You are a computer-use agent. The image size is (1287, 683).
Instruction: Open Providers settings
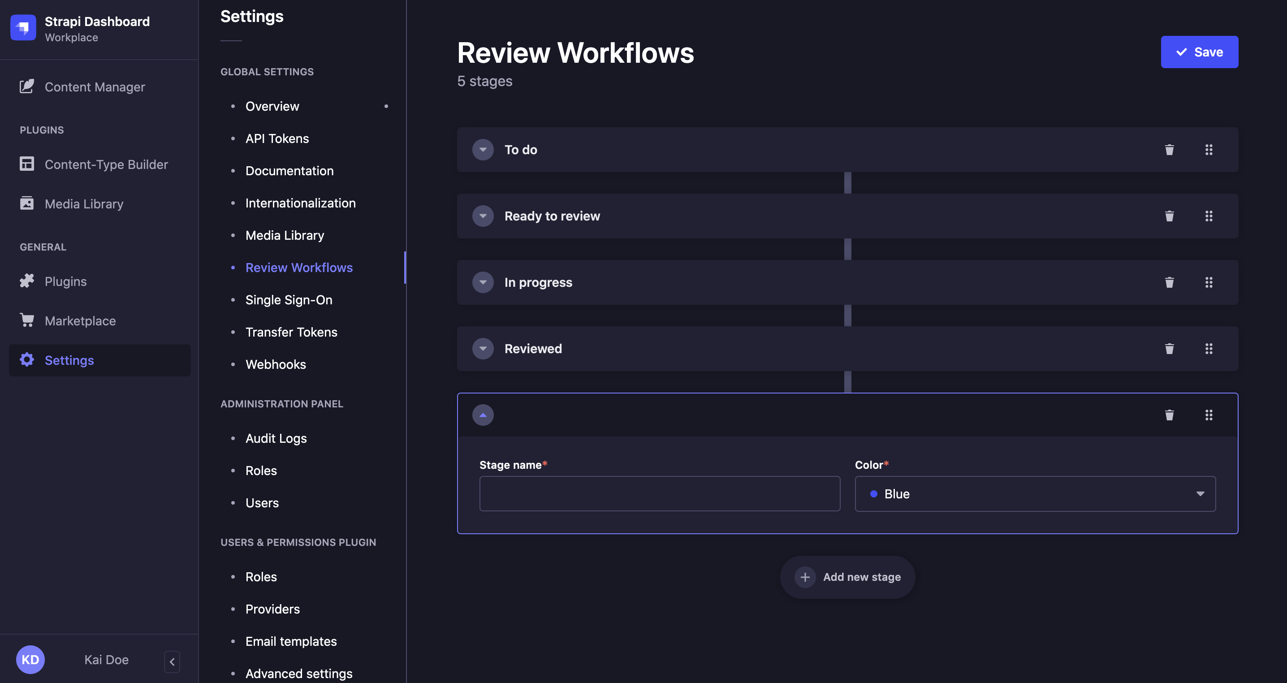click(272, 609)
